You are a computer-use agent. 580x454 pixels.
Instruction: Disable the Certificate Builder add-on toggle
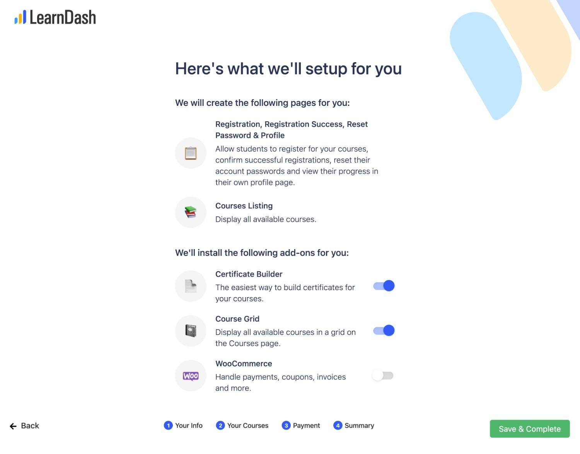(384, 286)
